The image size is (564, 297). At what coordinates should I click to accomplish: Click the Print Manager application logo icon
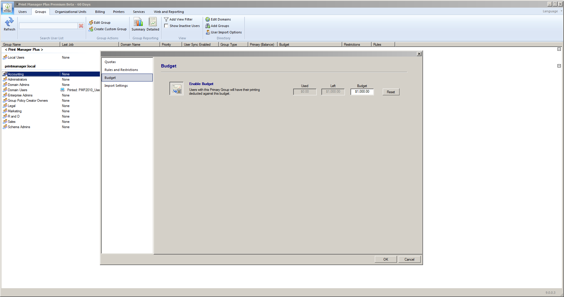7,8
